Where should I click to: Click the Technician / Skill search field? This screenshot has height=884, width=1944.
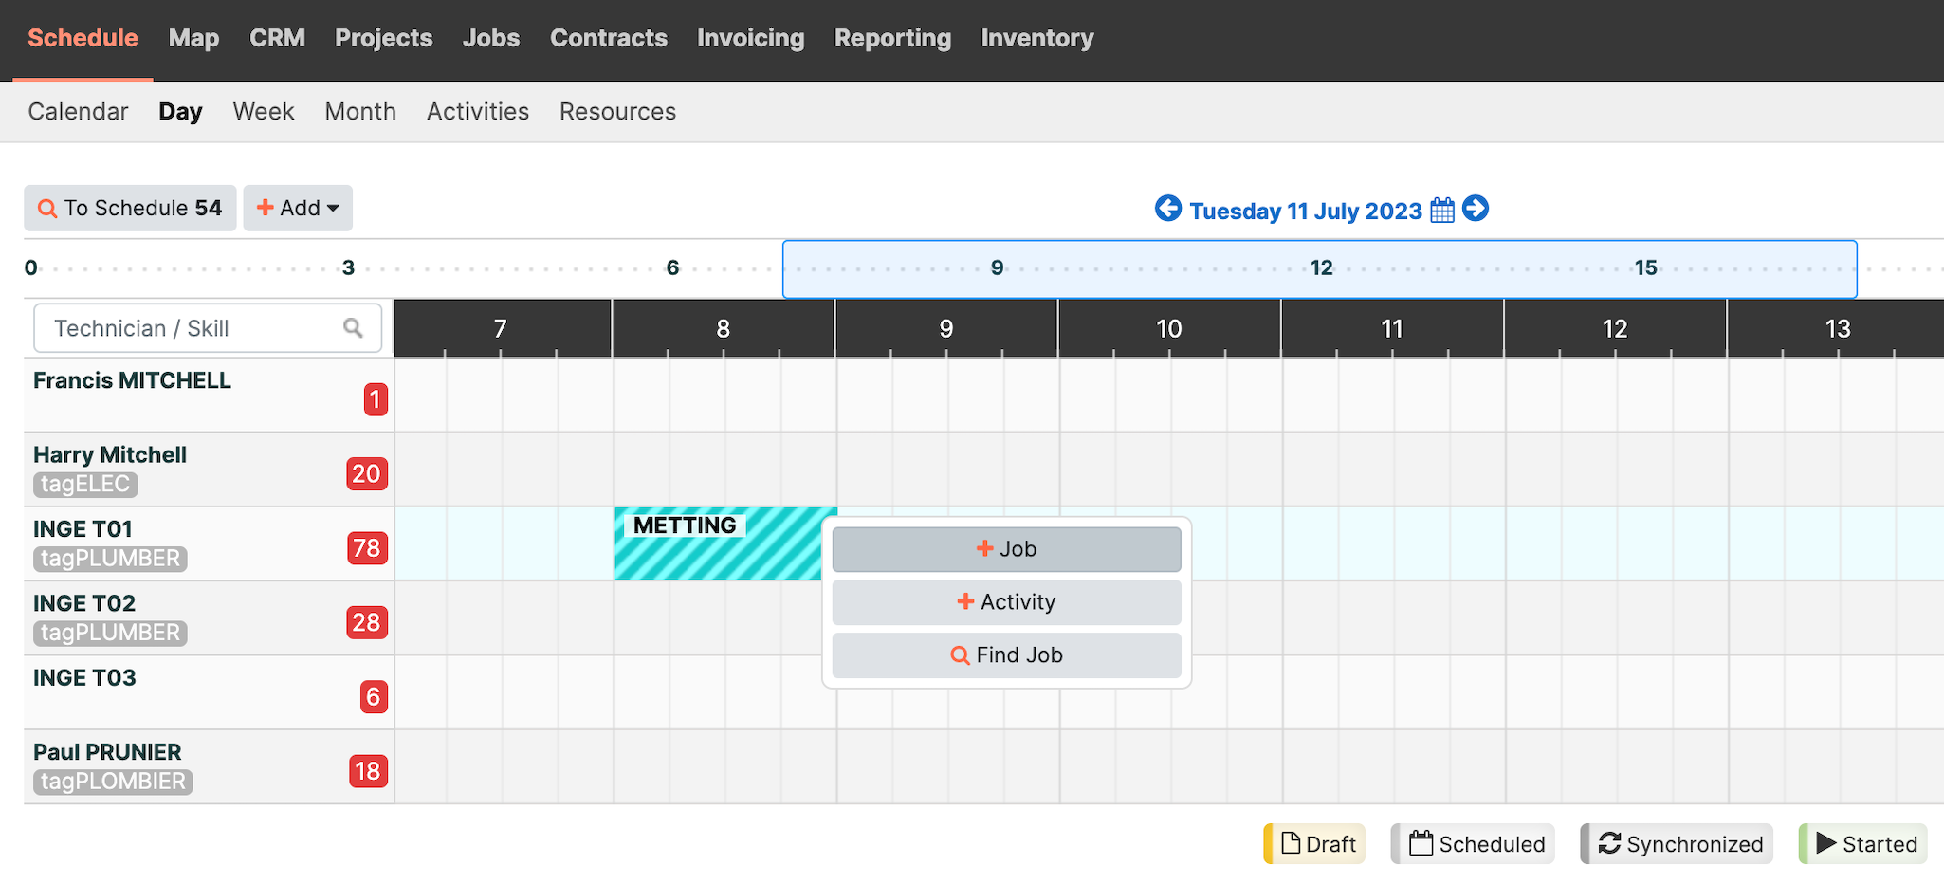[190, 328]
